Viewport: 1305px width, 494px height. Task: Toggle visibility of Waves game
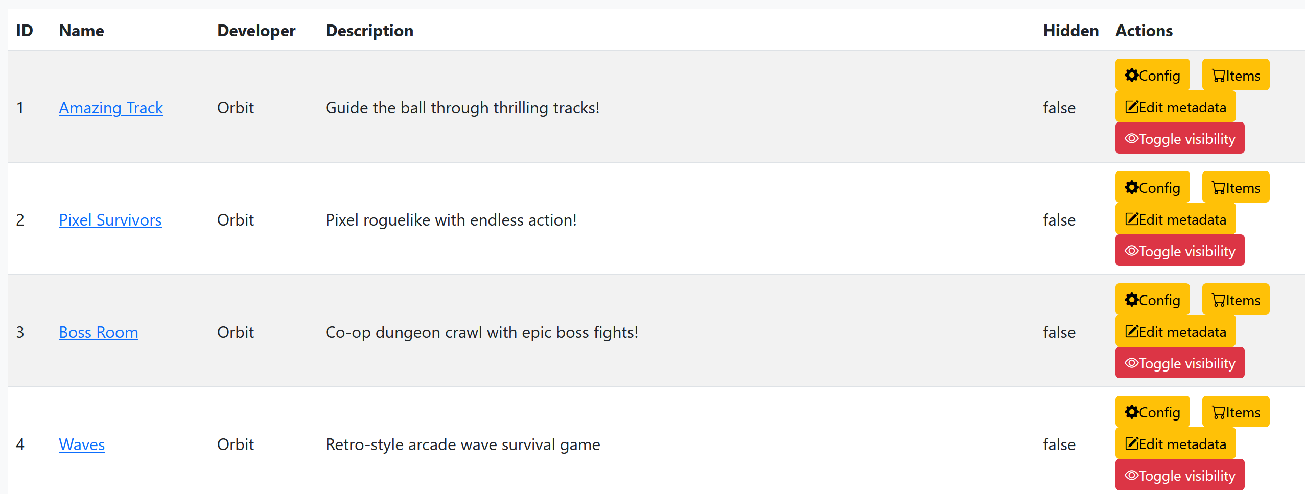click(x=1180, y=475)
